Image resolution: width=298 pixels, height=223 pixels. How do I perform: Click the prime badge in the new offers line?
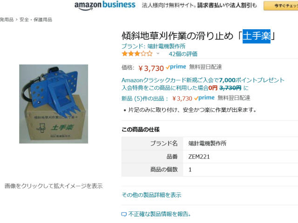[204, 98]
